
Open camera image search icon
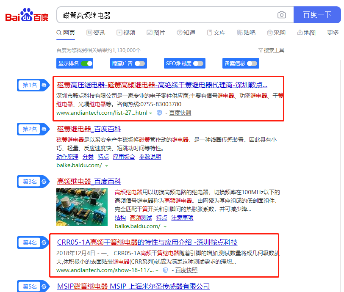click(281, 15)
